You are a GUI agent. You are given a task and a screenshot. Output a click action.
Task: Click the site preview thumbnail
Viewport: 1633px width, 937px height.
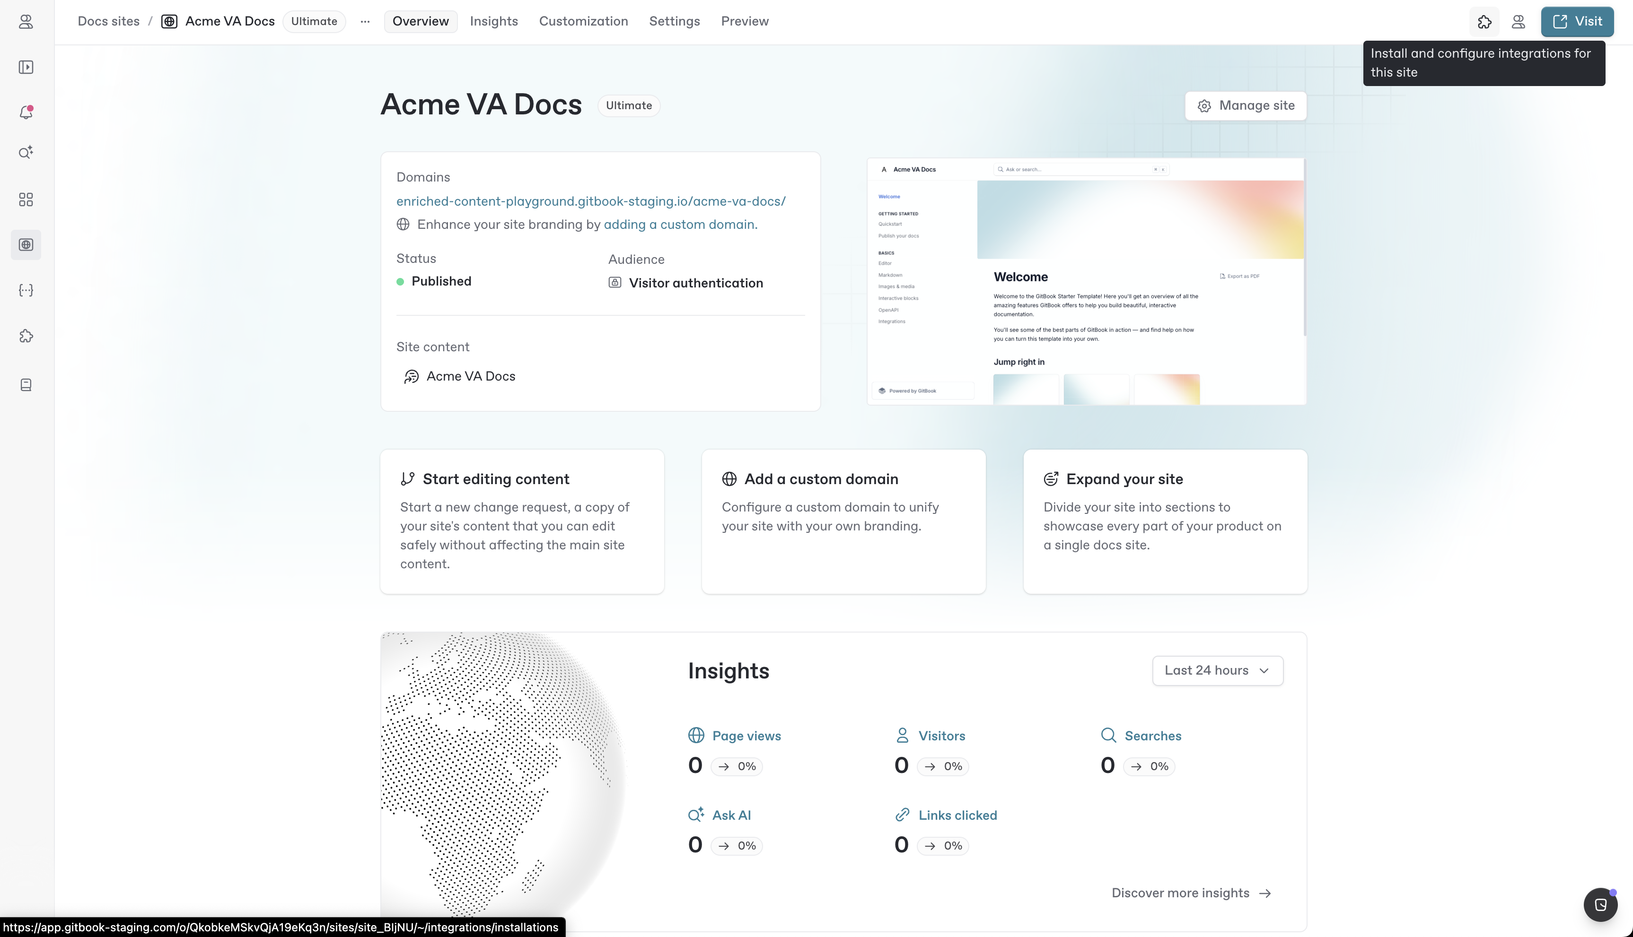[x=1086, y=281]
